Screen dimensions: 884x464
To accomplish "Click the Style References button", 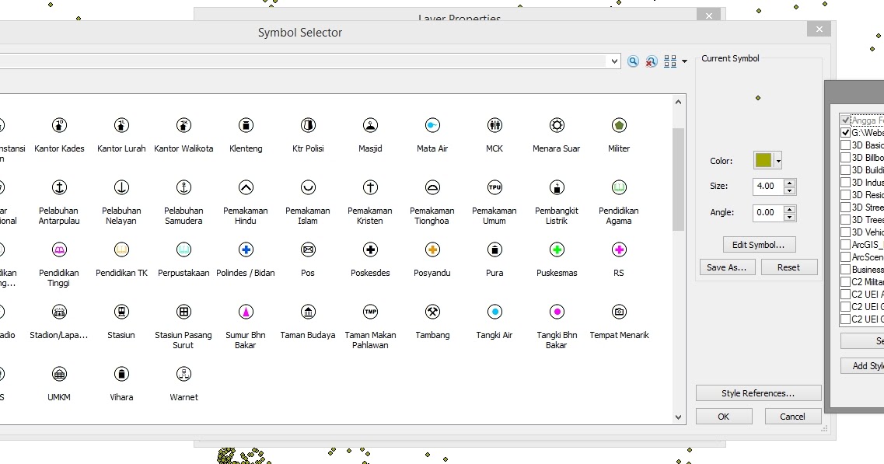I will pyautogui.click(x=758, y=392).
